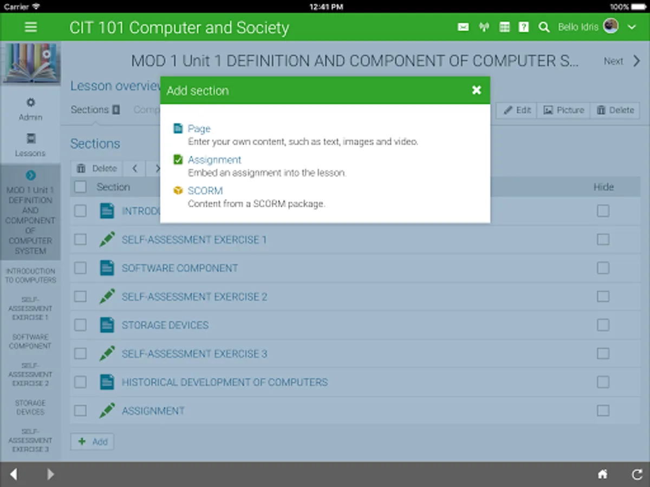650x487 pixels.
Task: Open SELF-ASSESSMENT EXERCISE 2 section link
Action: click(x=194, y=297)
